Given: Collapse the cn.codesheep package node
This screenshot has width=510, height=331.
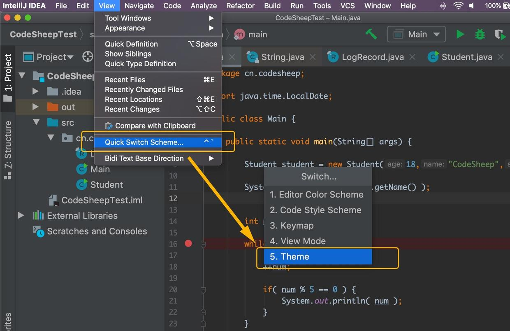Looking at the screenshot, I should point(51,138).
